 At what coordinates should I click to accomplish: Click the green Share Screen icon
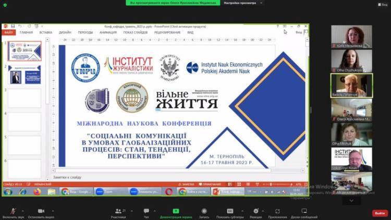click(175, 211)
